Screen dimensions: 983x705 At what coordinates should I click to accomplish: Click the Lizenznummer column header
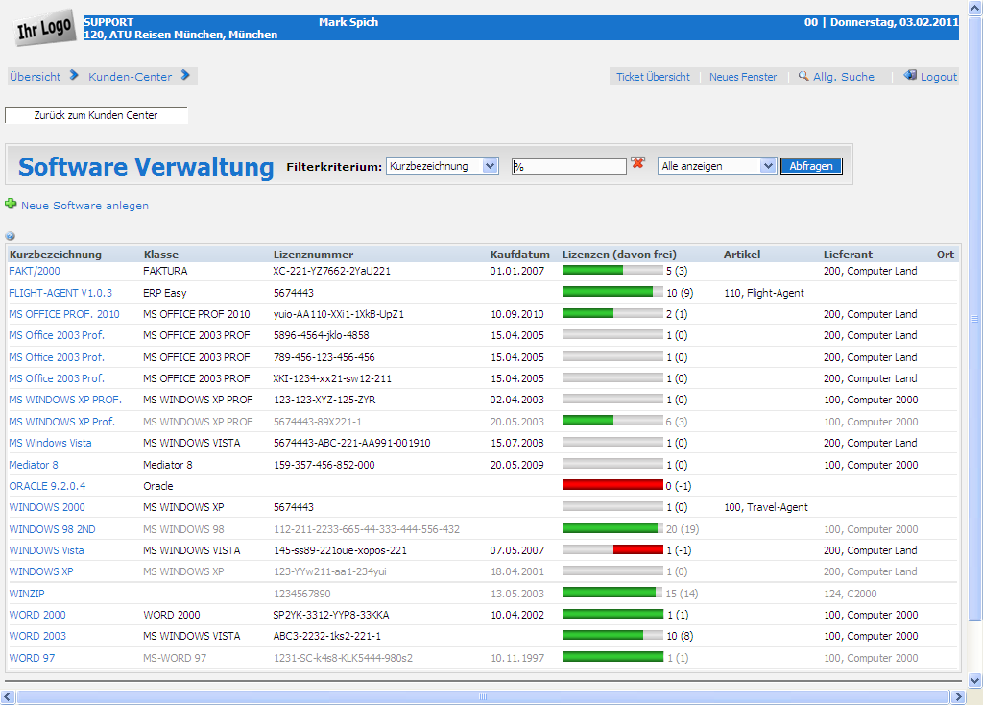(x=314, y=255)
